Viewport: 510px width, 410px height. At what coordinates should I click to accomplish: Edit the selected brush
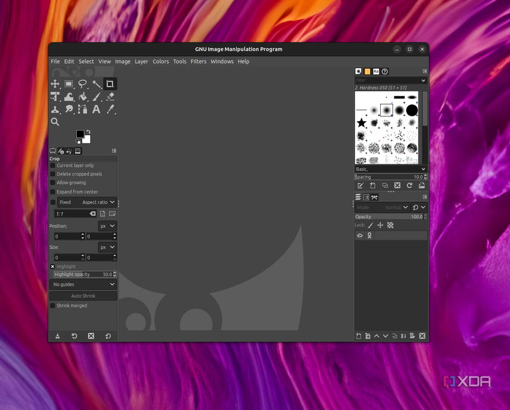pos(360,186)
